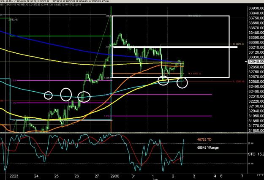Click the 75.00 stochastic level label
This screenshot has height=180, width=264.
tap(251, 164)
